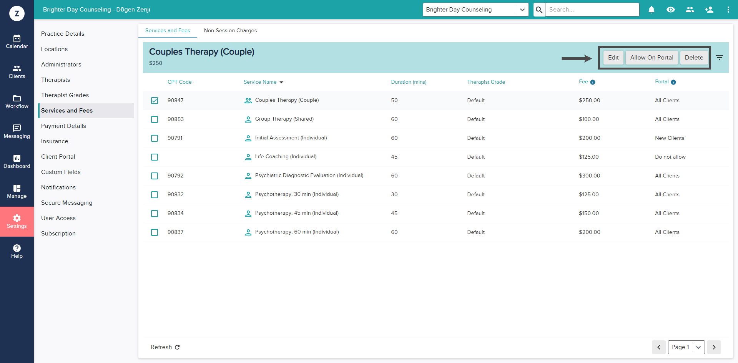
Task: Uncheck the Couples Therapy row checkbox
Action: (x=155, y=101)
